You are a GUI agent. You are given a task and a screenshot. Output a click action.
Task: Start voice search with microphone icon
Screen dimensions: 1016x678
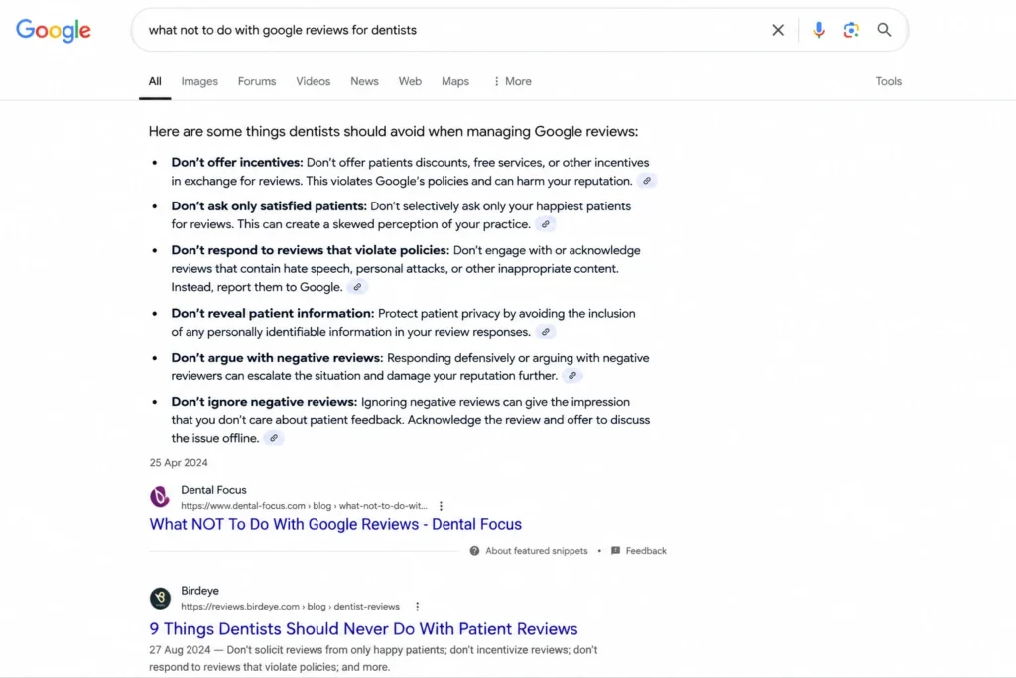pyautogui.click(x=818, y=30)
